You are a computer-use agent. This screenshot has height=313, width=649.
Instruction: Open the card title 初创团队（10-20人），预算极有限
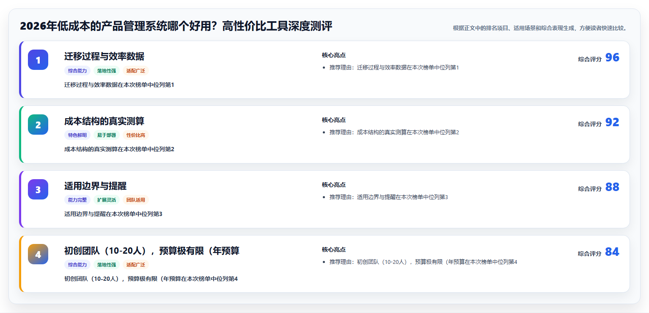point(152,251)
